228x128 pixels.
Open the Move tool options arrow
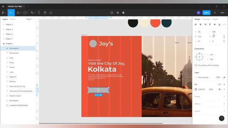pyautogui.click(x=13, y=13)
